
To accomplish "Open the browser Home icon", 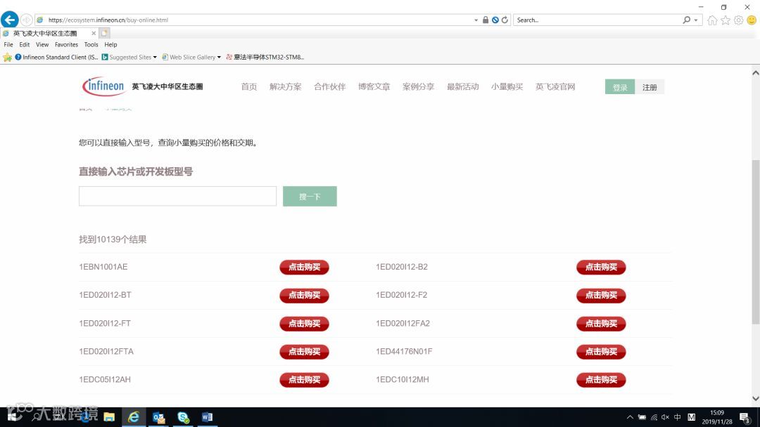I will pos(712,20).
